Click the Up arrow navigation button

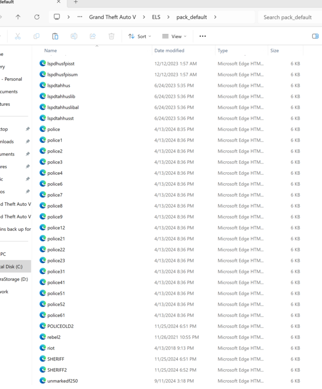click(x=18, y=17)
